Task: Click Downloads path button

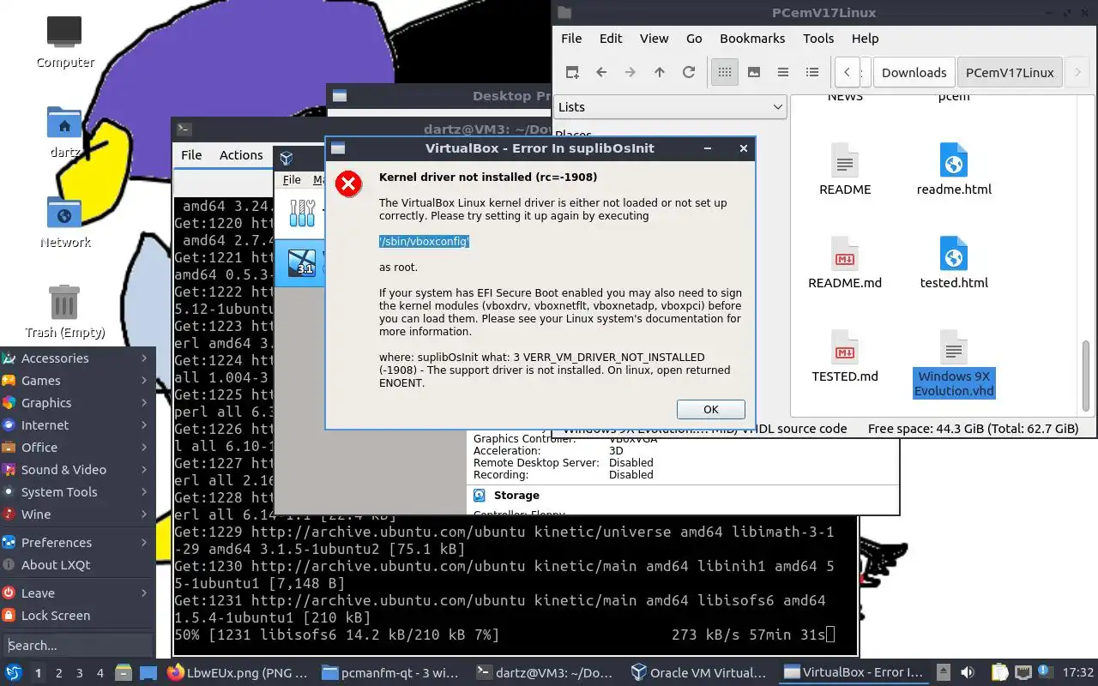Action: 914,72
